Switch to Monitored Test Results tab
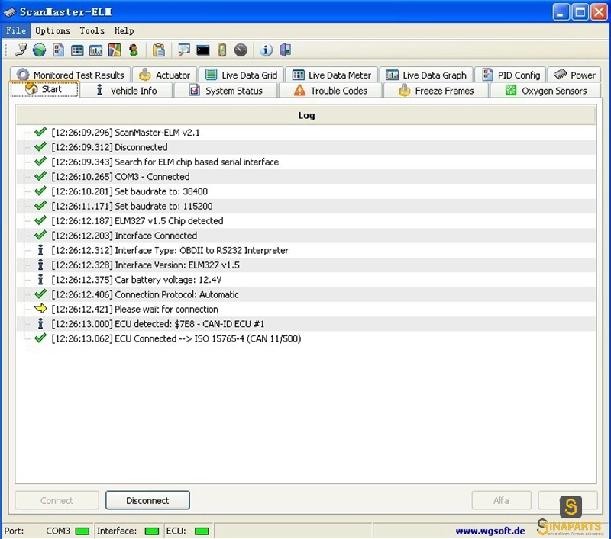Screen dimensions: 611x539 [70, 75]
